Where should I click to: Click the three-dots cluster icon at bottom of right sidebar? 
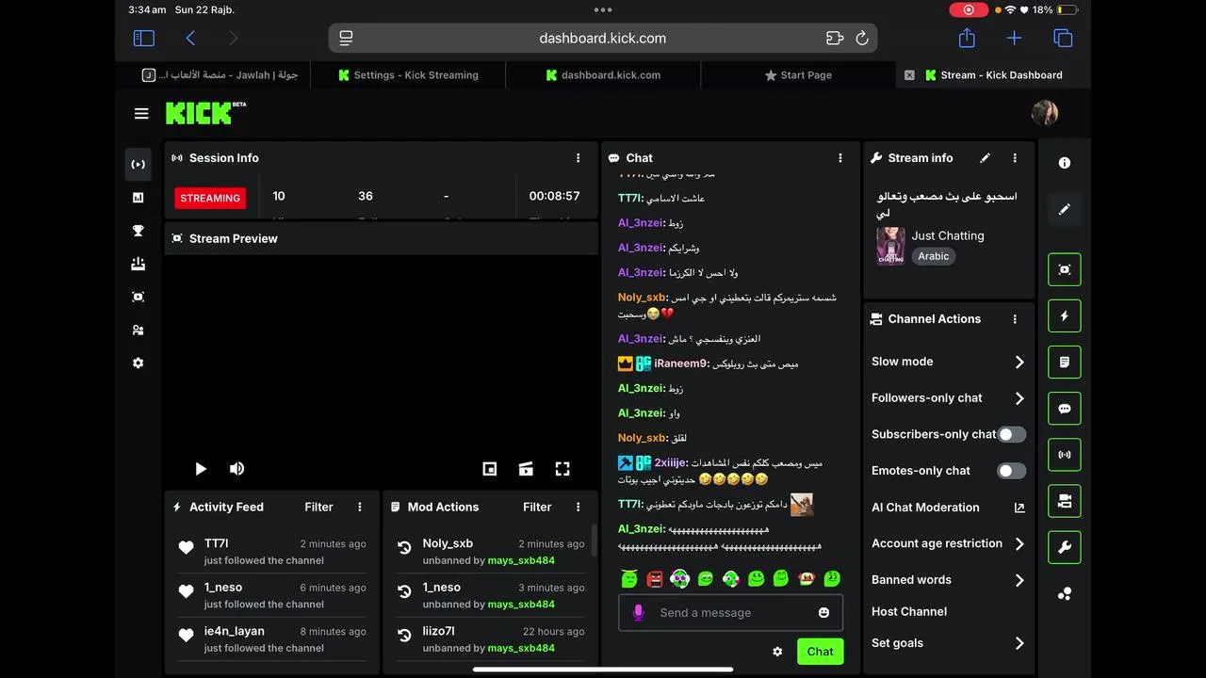(1065, 594)
